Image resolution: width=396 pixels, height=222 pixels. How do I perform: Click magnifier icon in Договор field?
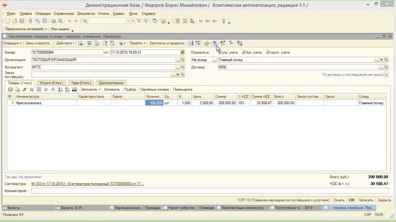(x=386, y=67)
